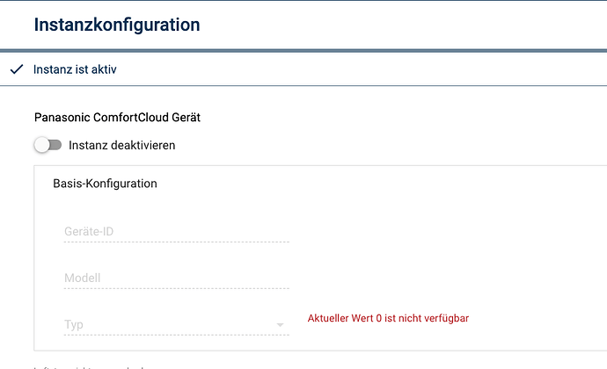
Task: Click the blue divider bar under the title
Action: click(x=303, y=51)
